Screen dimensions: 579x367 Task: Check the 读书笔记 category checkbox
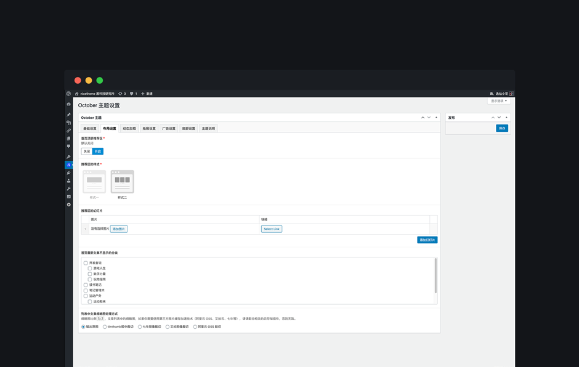(86, 285)
